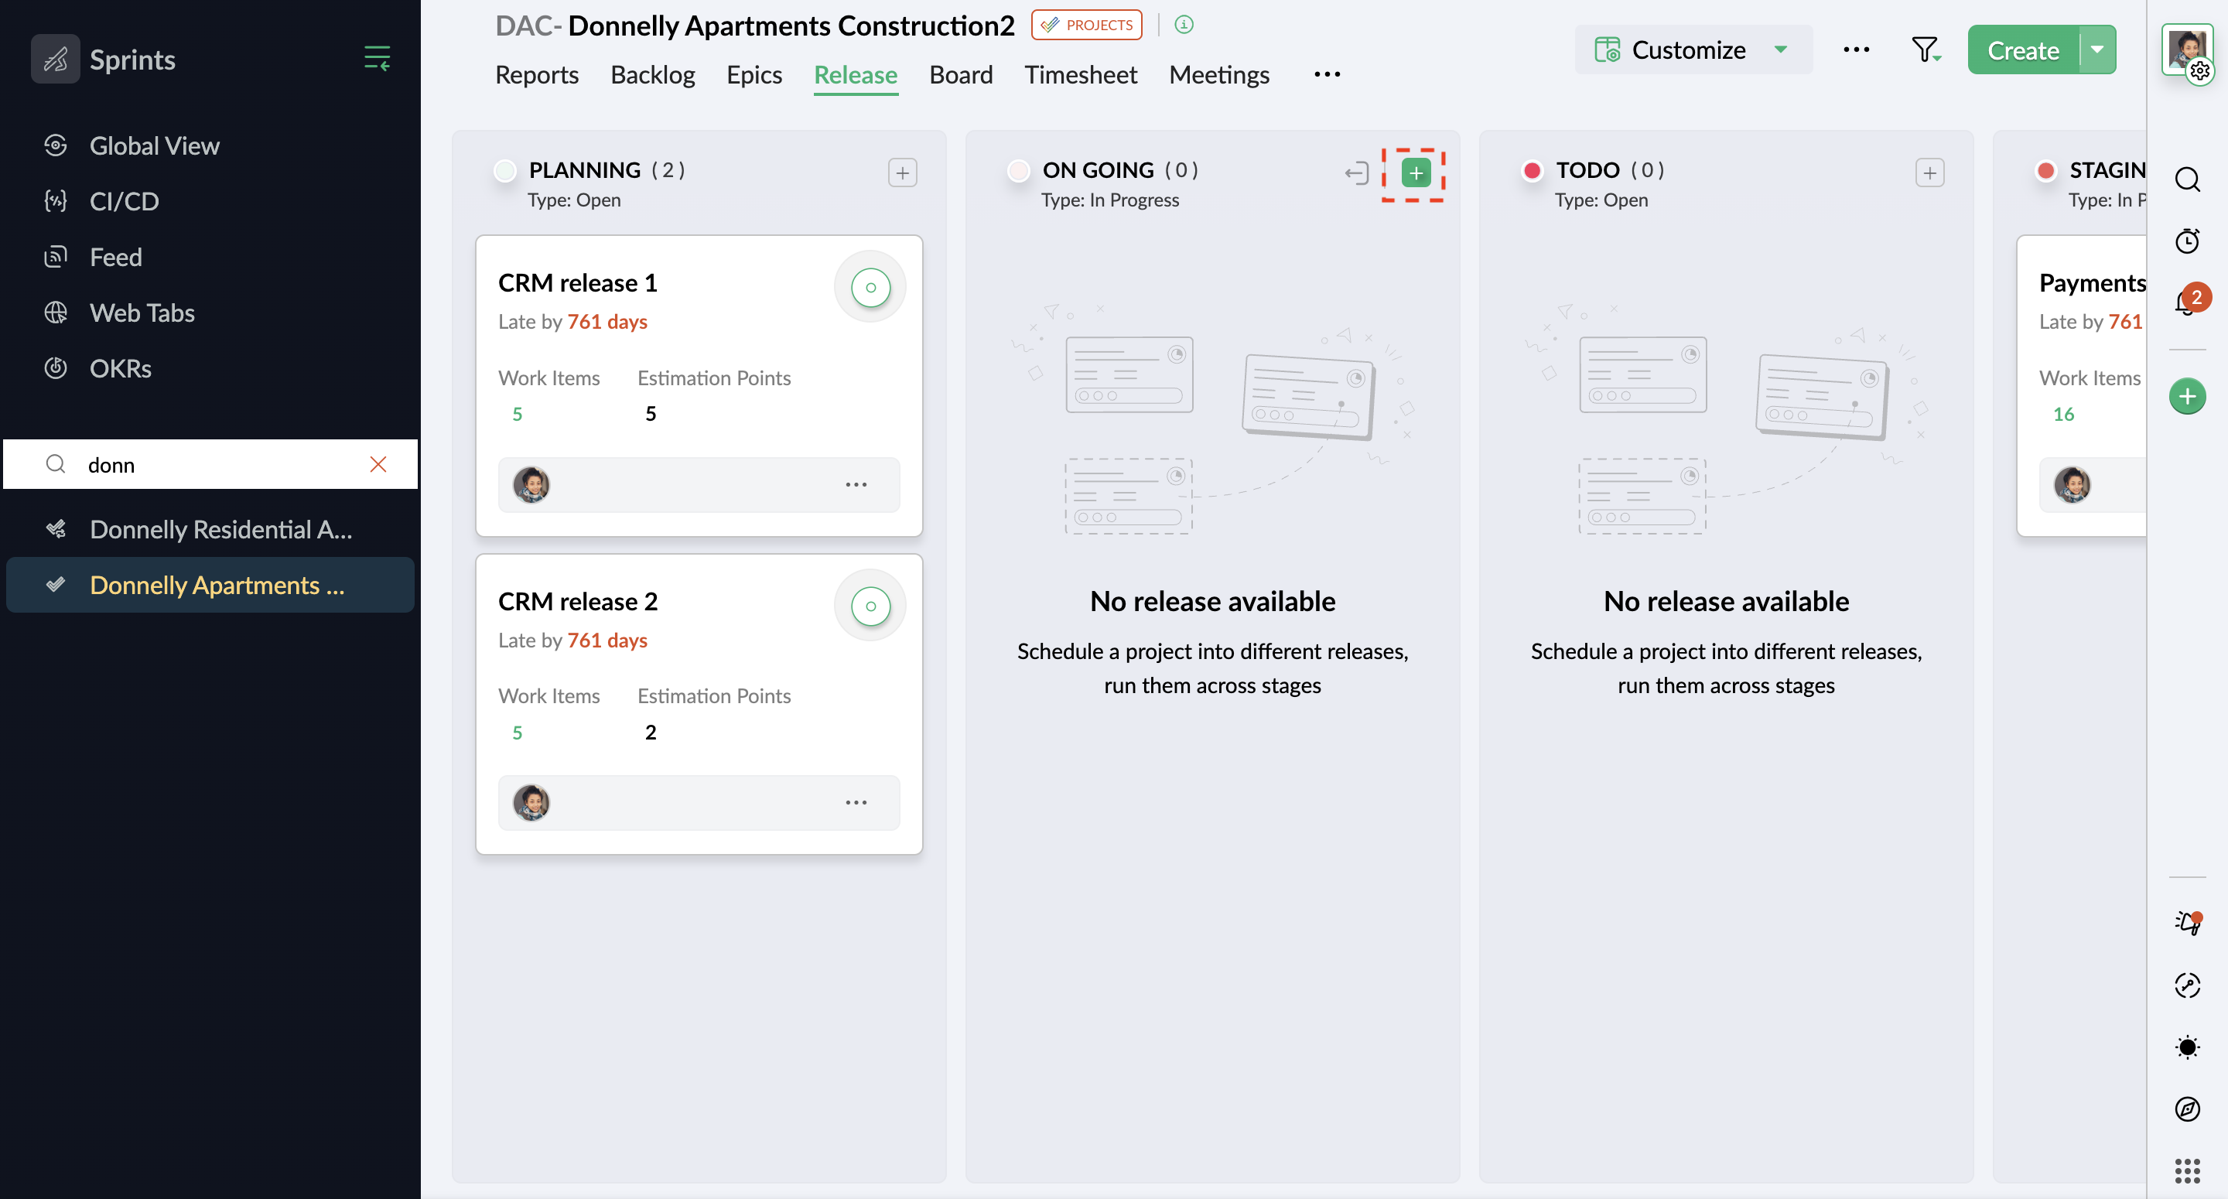
Task: Add a release in the ON GOING column
Action: tap(1415, 173)
